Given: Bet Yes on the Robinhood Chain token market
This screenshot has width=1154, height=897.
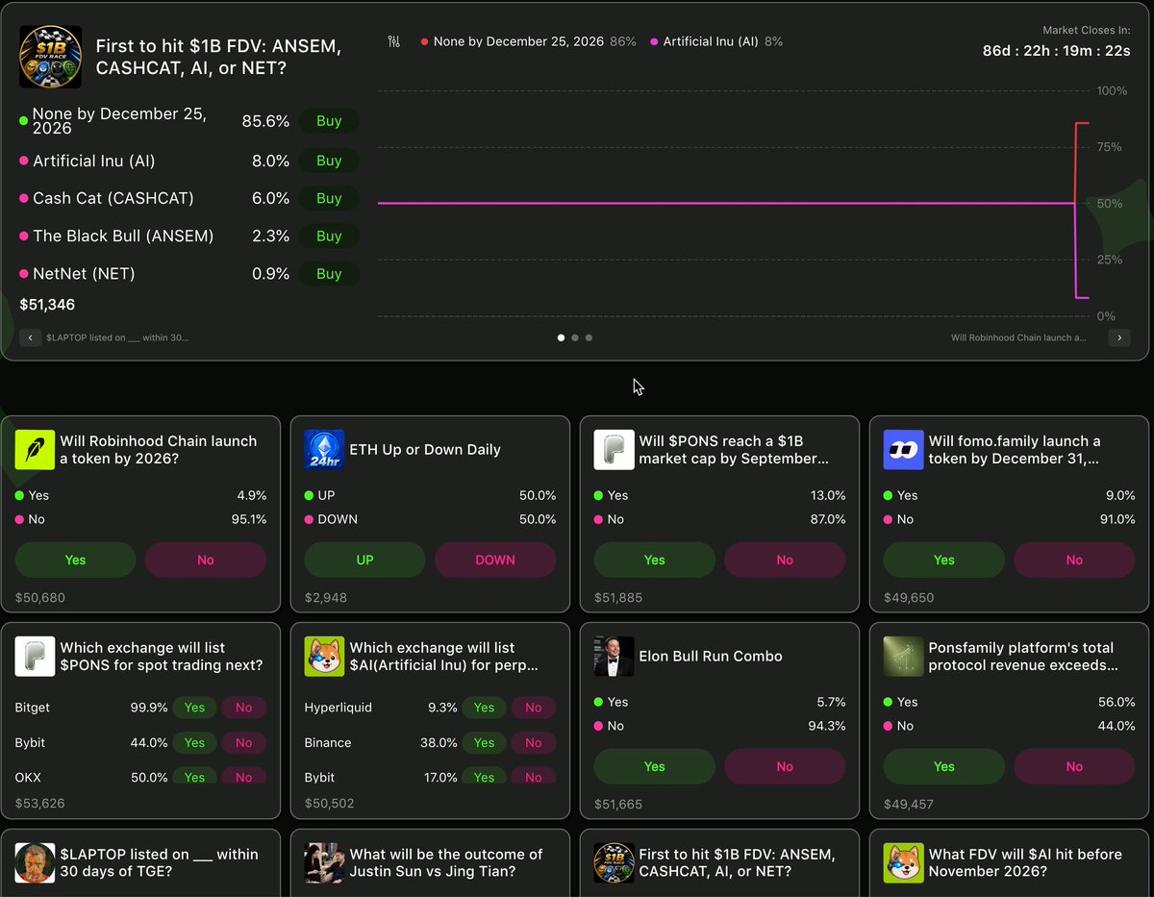Looking at the screenshot, I should tap(75, 560).
